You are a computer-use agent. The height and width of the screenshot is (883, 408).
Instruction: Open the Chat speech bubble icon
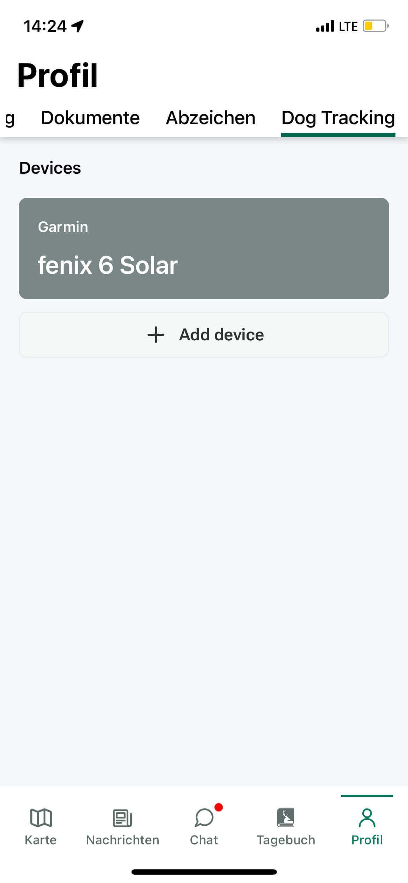click(x=204, y=817)
